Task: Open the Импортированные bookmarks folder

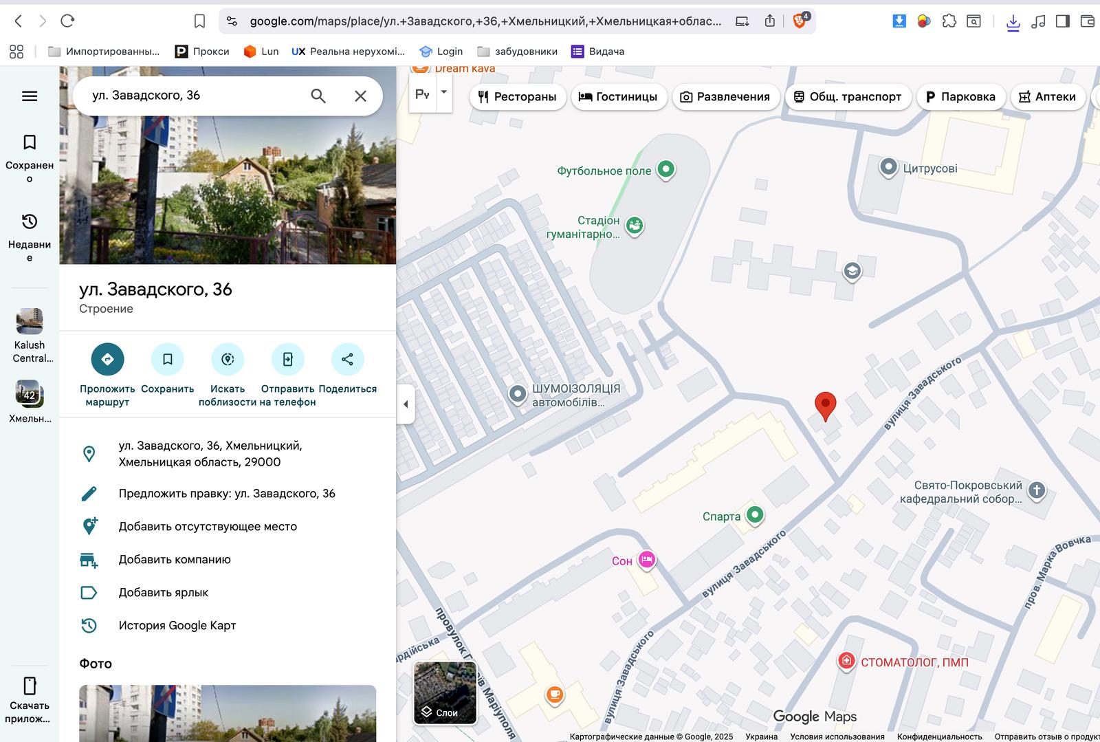Action: pyautogui.click(x=104, y=52)
